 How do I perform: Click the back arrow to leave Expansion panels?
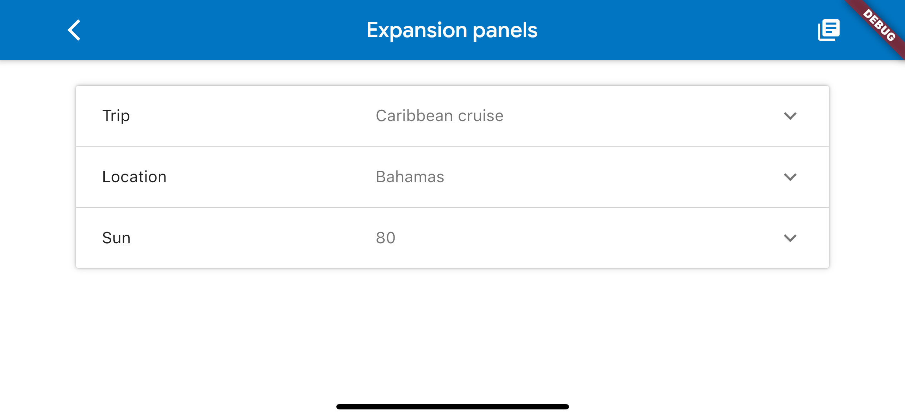coord(75,30)
